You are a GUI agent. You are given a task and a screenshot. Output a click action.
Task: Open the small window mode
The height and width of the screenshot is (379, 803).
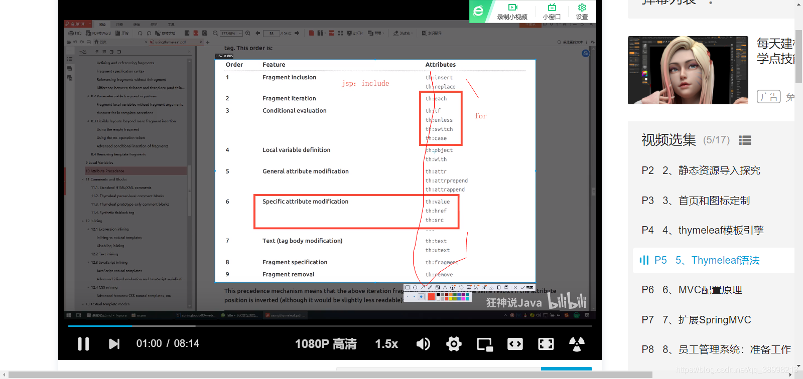(x=552, y=11)
